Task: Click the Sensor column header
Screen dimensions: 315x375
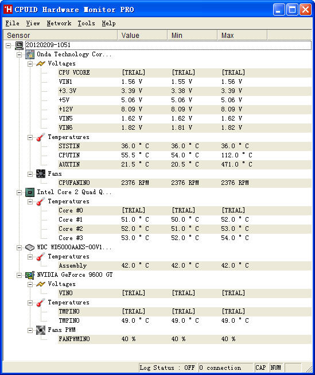Action: tap(60, 35)
